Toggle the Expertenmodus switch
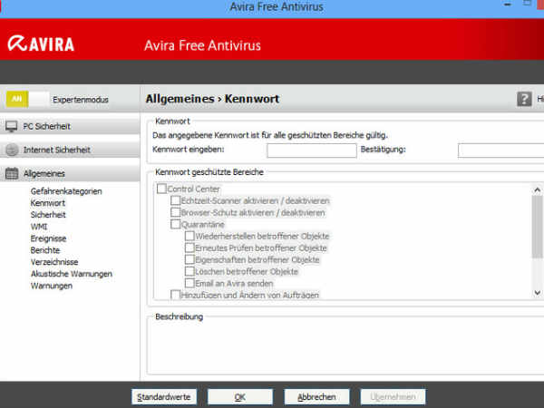The height and width of the screenshot is (408, 544). (28, 99)
